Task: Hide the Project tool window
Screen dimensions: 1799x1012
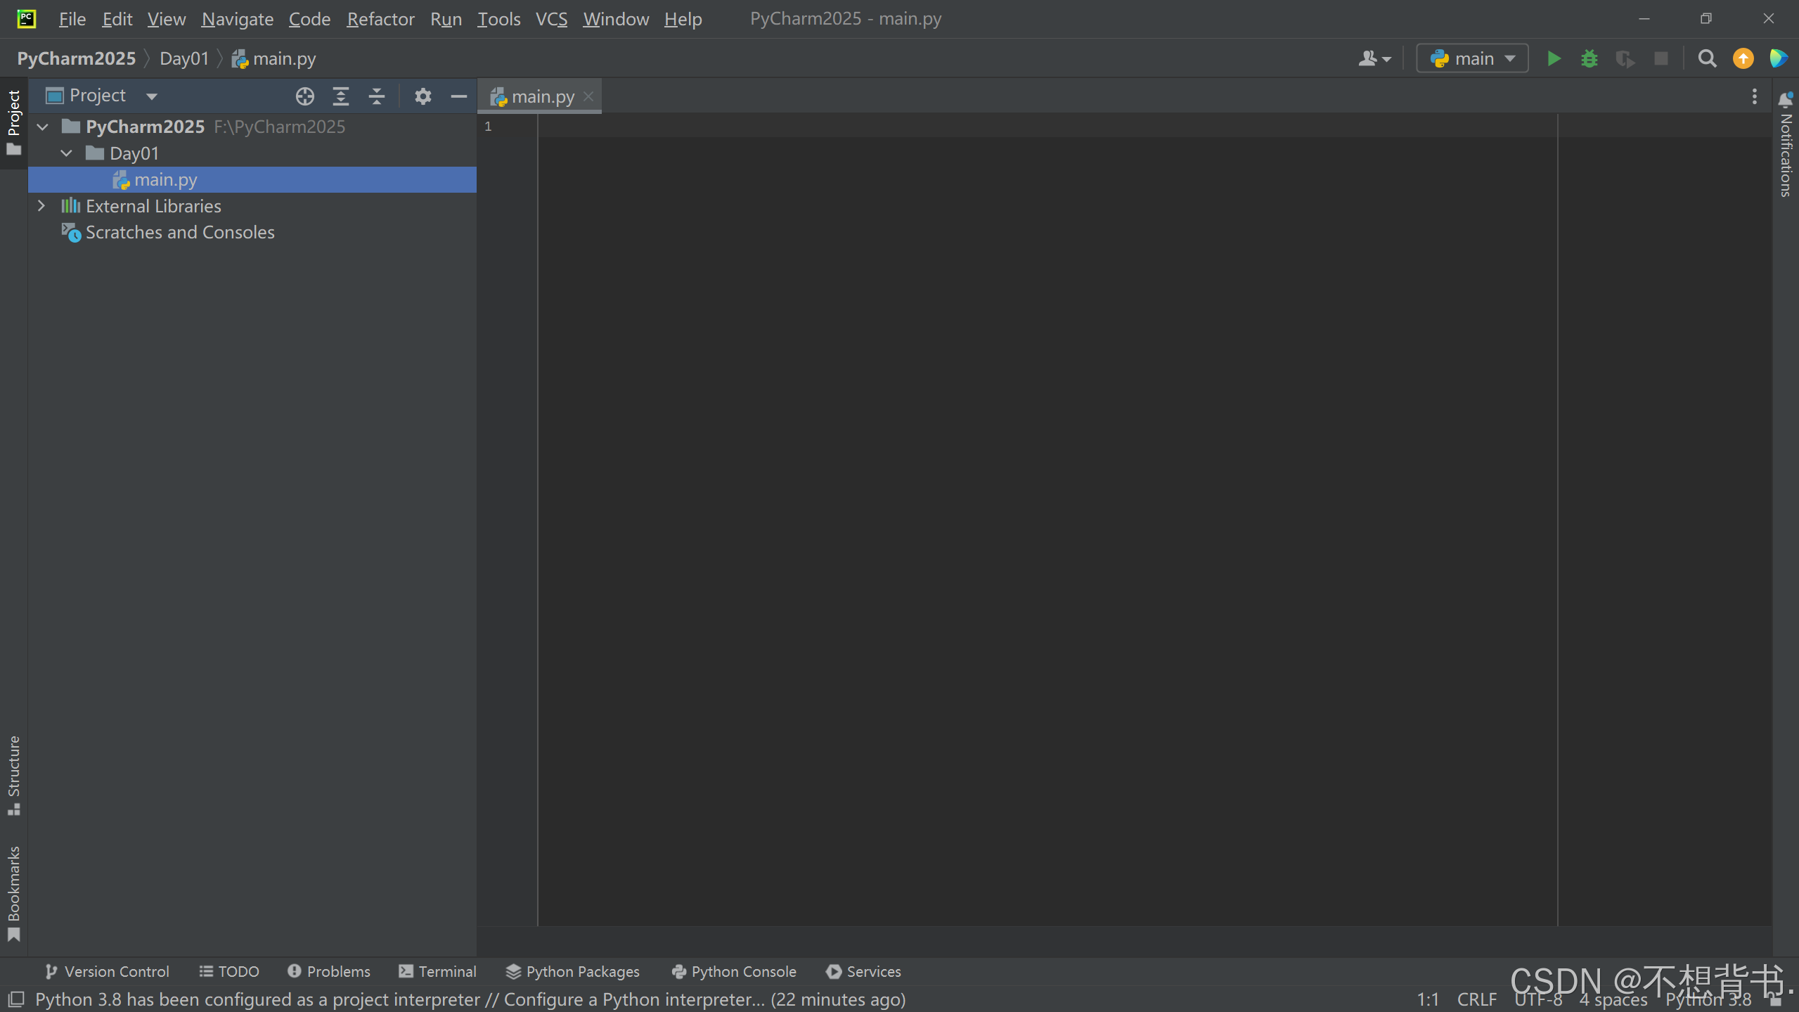Action: click(x=458, y=96)
